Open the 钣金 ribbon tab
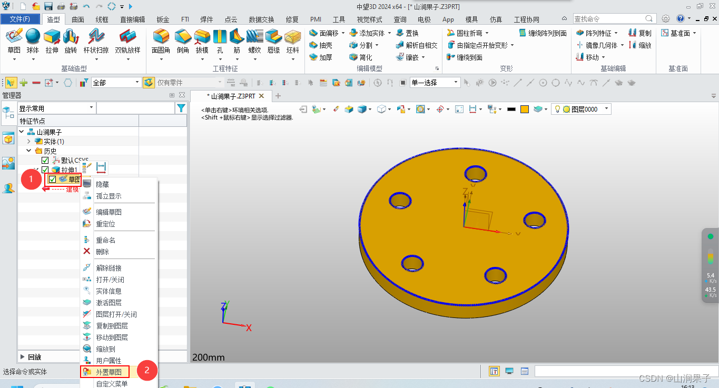 point(163,19)
